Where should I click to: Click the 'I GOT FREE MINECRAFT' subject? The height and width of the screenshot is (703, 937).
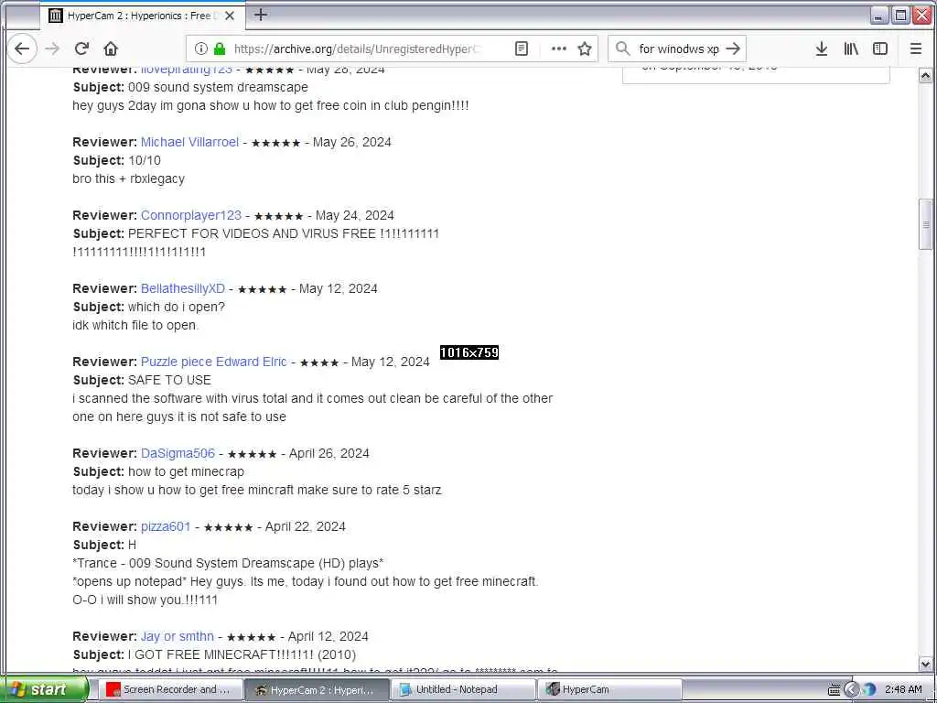(x=242, y=654)
